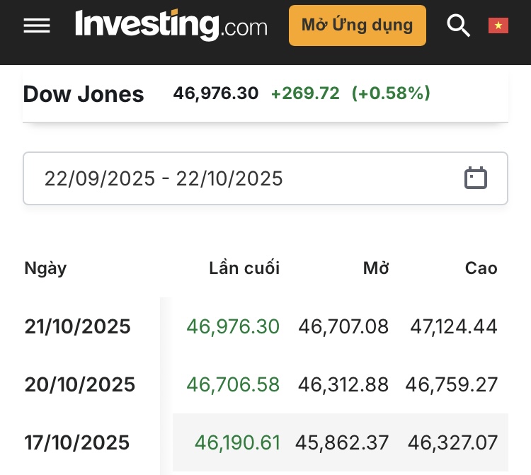Click the Investing.com logo
Viewport: 531px width, 475px height.
click(171, 25)
